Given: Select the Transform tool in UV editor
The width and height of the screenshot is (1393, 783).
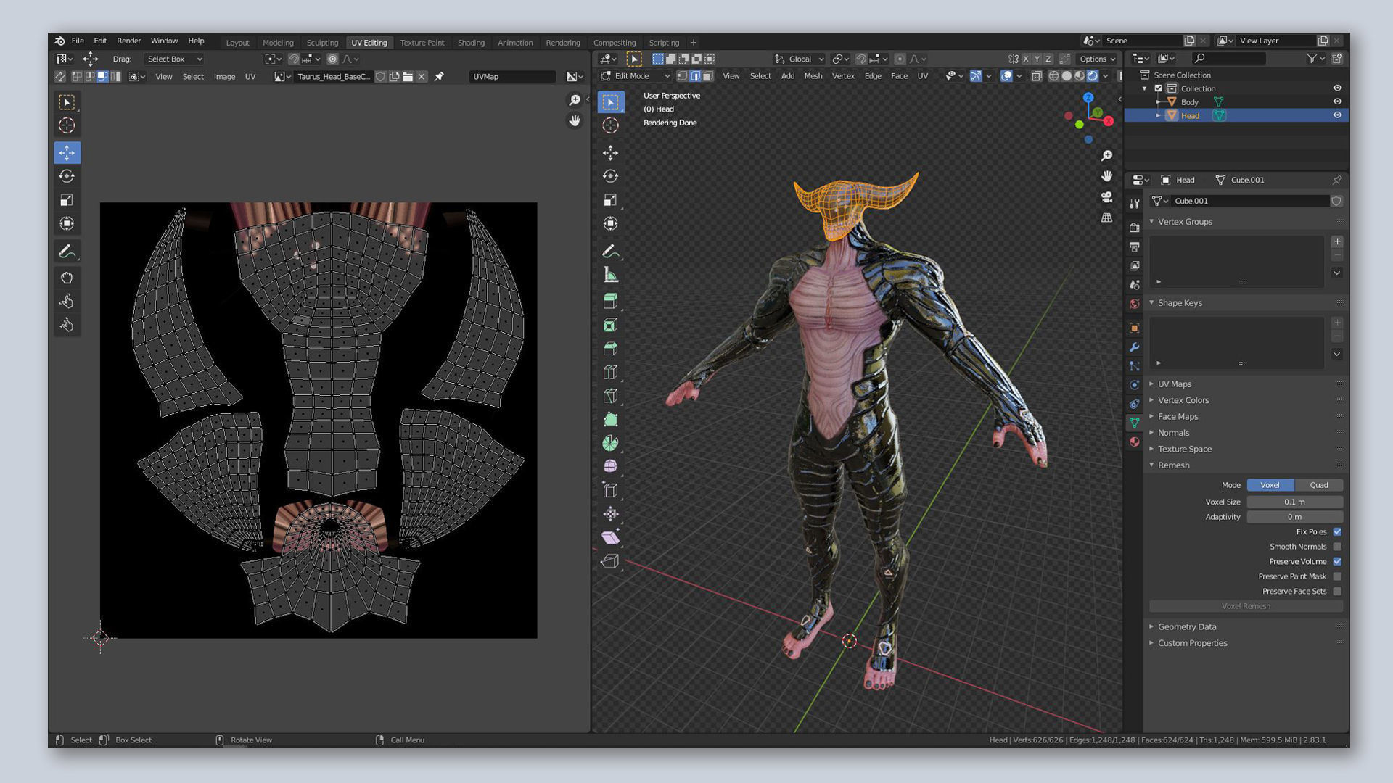Looking at the screenshot, I should 67,223.
